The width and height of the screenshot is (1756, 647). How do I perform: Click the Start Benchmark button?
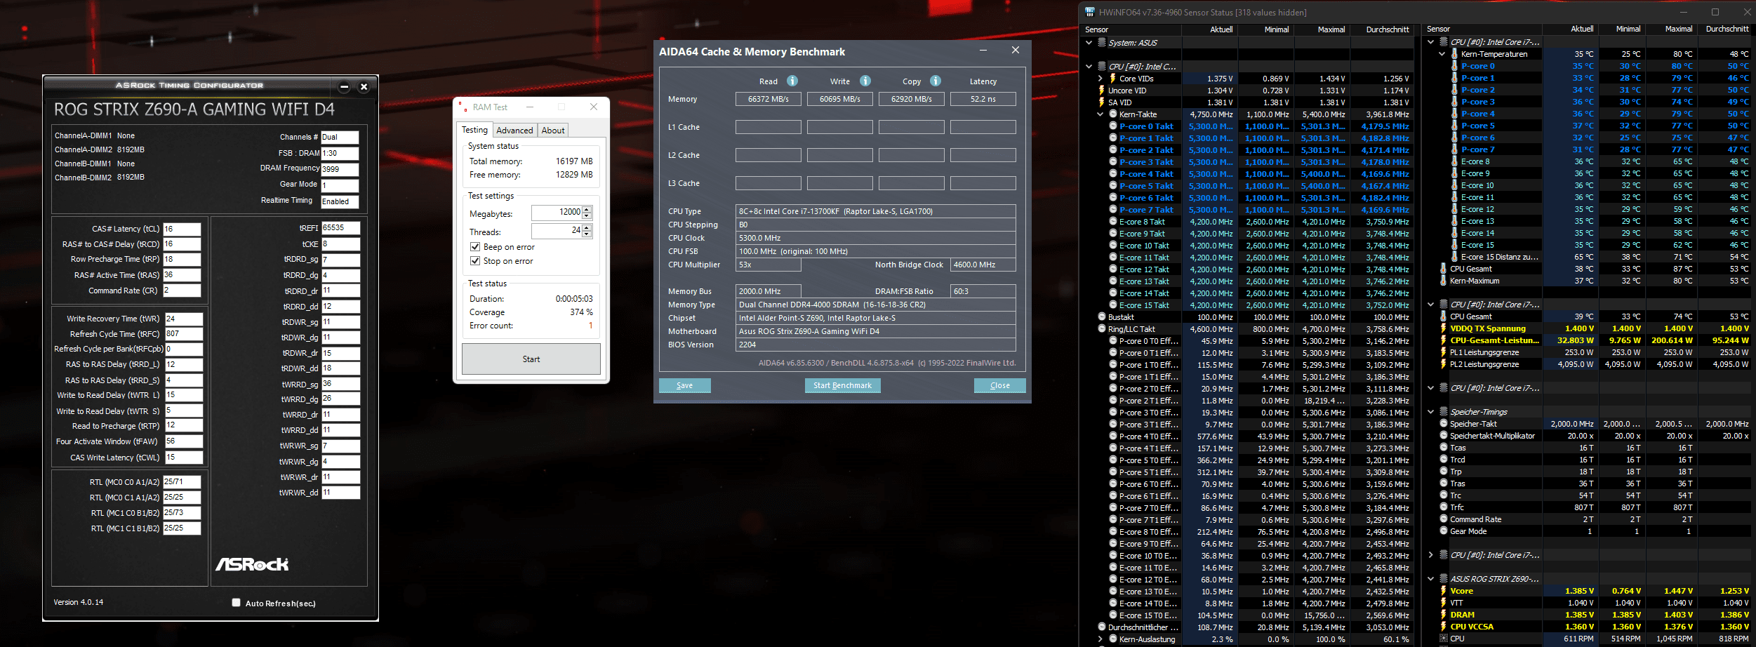(x=842, y=385)
